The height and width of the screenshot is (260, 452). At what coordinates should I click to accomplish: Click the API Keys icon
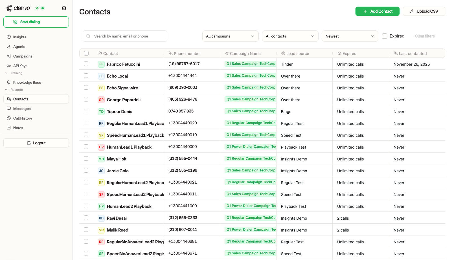point(9,66)
